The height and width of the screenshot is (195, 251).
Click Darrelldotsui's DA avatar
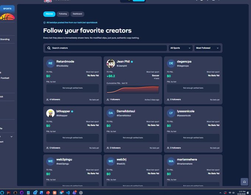point(111,113)
